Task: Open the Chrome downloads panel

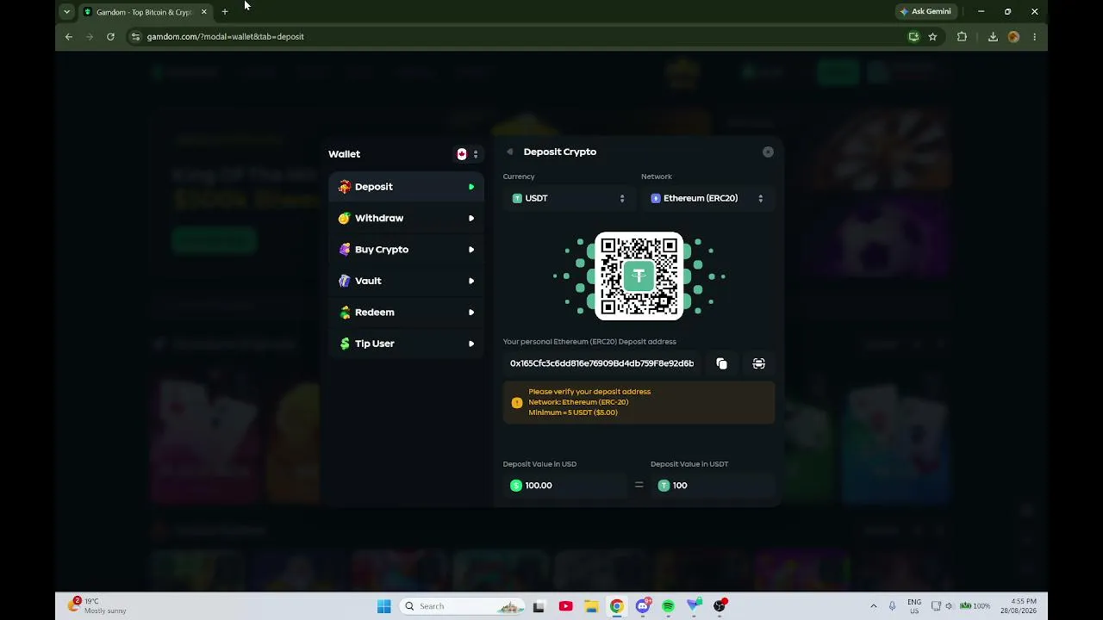Action: pyautogui.click(x=993, y=37)
